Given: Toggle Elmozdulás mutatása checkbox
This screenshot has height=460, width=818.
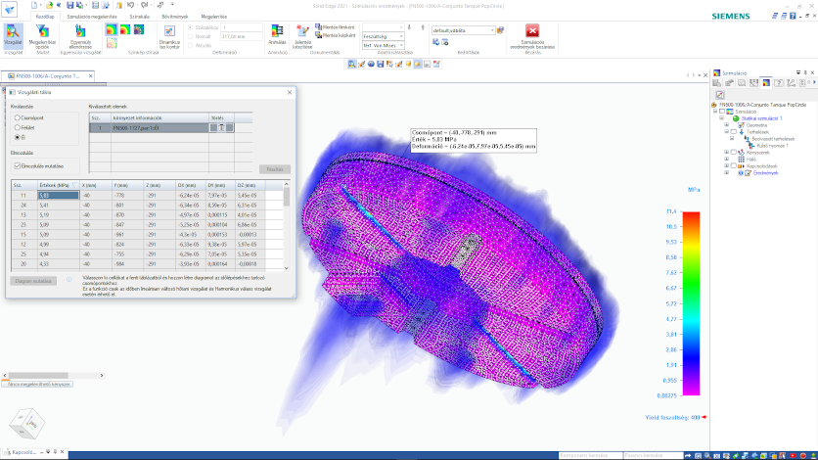Looking at the screenshot, I should pos(18,165).
